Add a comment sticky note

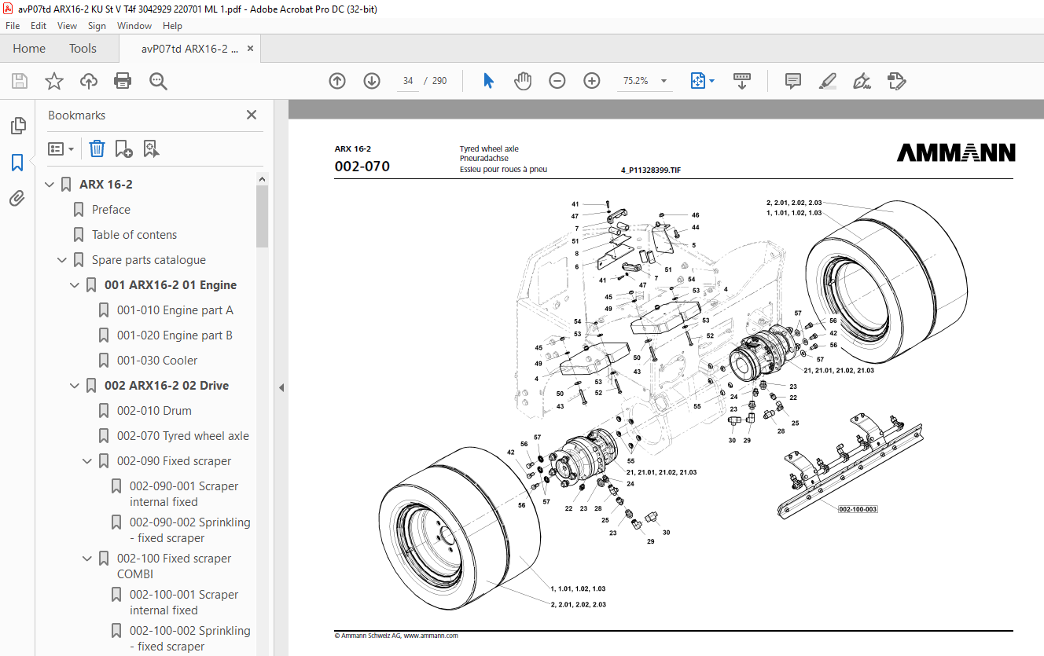pos(793,81)
